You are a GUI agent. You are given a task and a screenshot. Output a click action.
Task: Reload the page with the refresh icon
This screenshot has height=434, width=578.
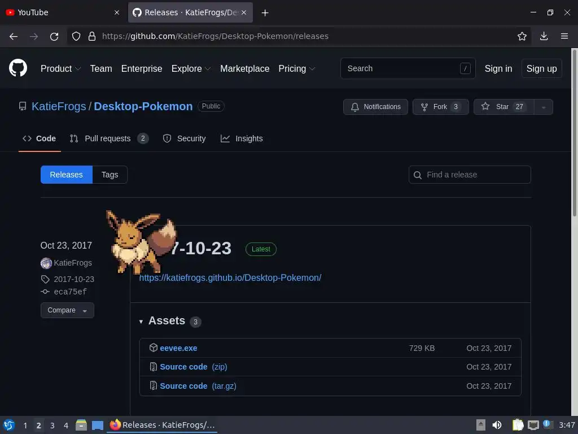54,36
